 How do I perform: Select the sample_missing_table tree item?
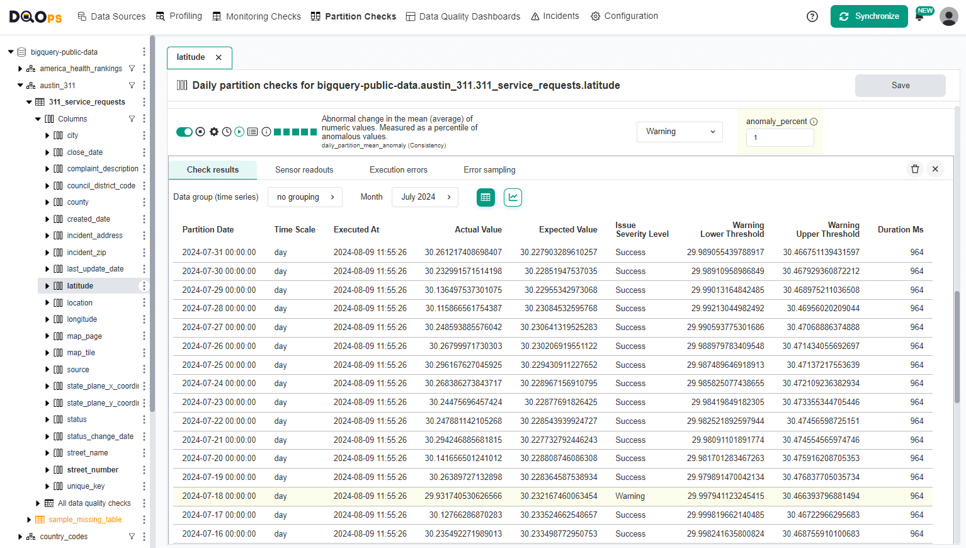85,520
